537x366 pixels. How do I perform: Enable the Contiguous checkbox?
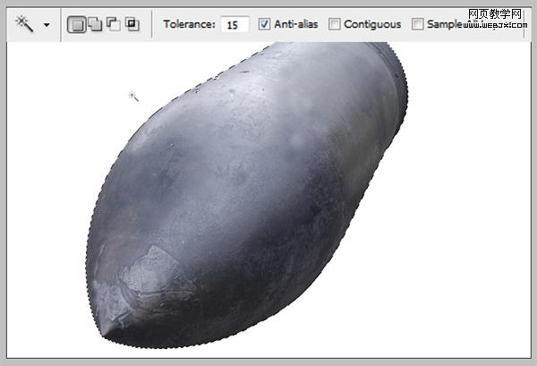click(x=334, y=24)
